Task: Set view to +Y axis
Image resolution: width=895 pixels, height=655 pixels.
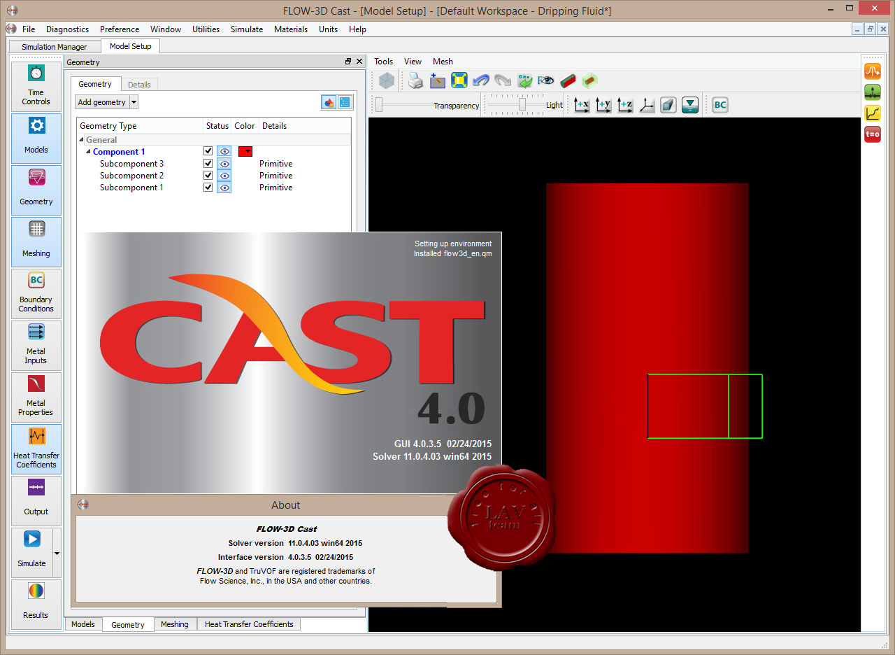Action: (603, 105)
